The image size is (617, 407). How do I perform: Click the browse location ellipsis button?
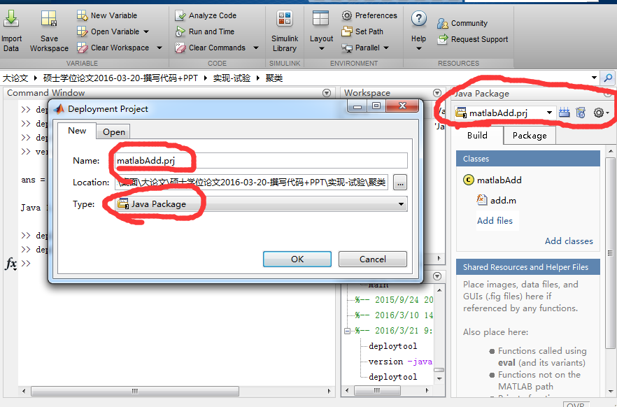point(400,183)
